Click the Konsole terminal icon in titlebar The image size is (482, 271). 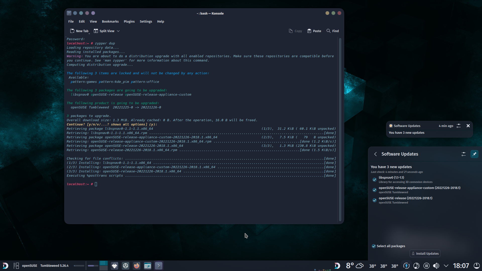[69, 13]
